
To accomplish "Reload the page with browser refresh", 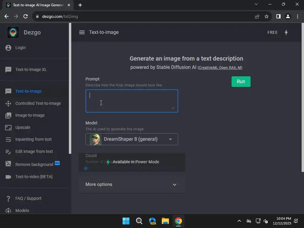I will (x=26, y=17).
